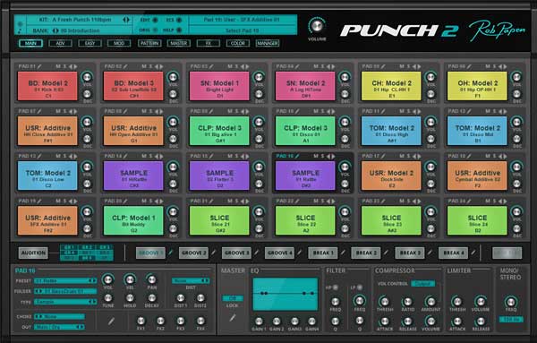Click the Mono/Stereo FREQ knob
537x343 pixels.
pyautogui.click(x=511, y=302)
